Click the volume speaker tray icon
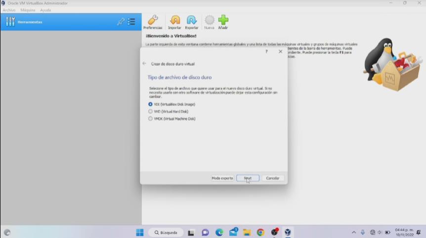The width and height of the screenshot is (426, 238). 380,232
